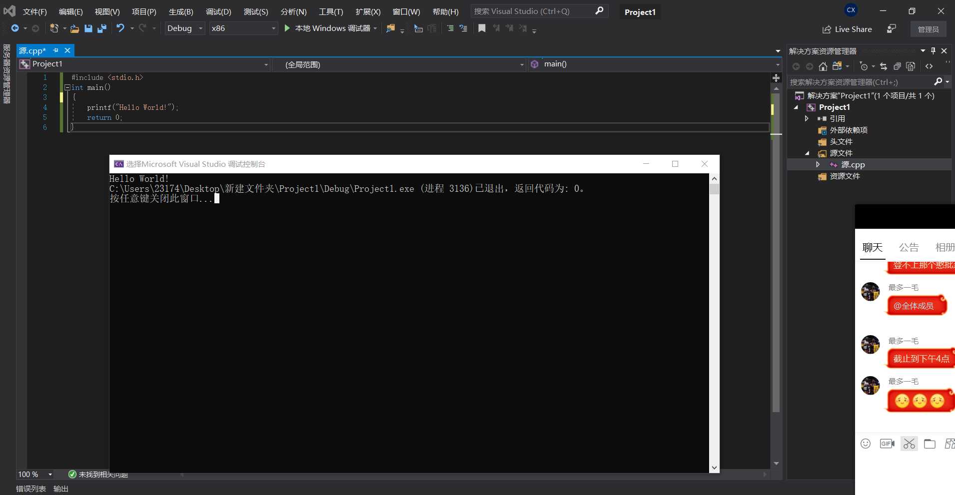The image size is (955, 495).
Task: Click the Find in Files toolbar icon
Action: point(390,28)
